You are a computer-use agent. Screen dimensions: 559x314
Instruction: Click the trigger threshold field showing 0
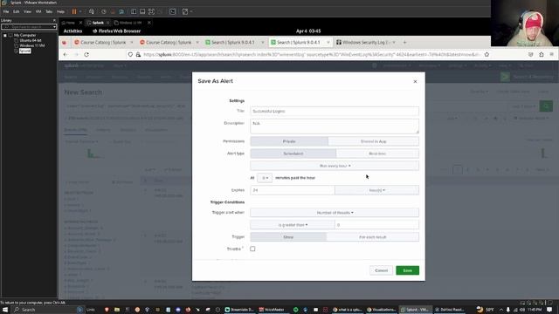pyautogui.click(x=376, y=225)
